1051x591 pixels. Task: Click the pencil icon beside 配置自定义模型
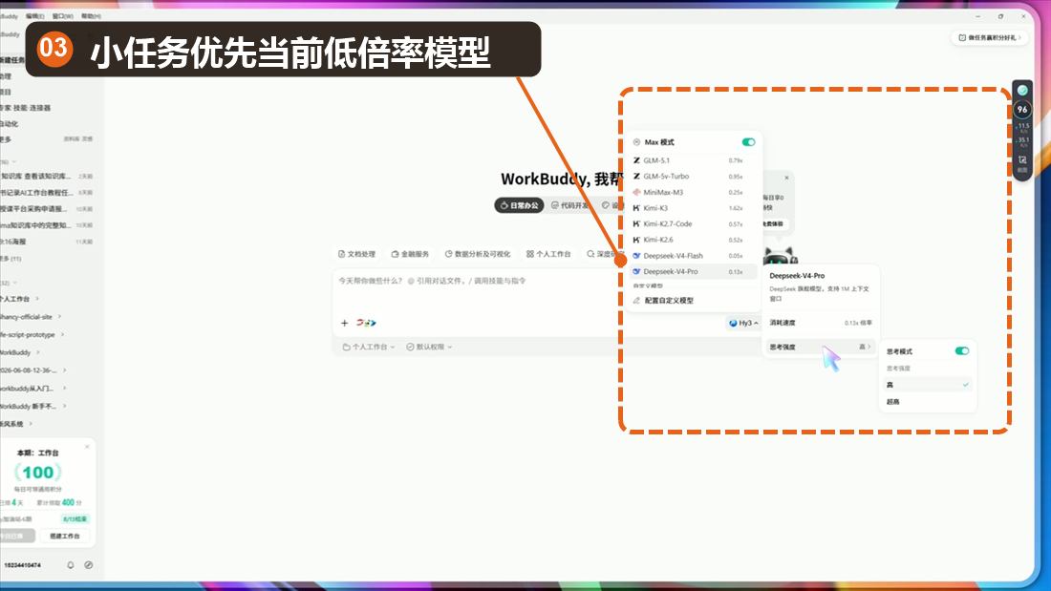tap(636, 300)
